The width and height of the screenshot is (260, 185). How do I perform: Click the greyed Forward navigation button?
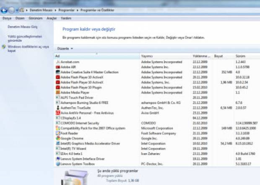coord(12,10)
